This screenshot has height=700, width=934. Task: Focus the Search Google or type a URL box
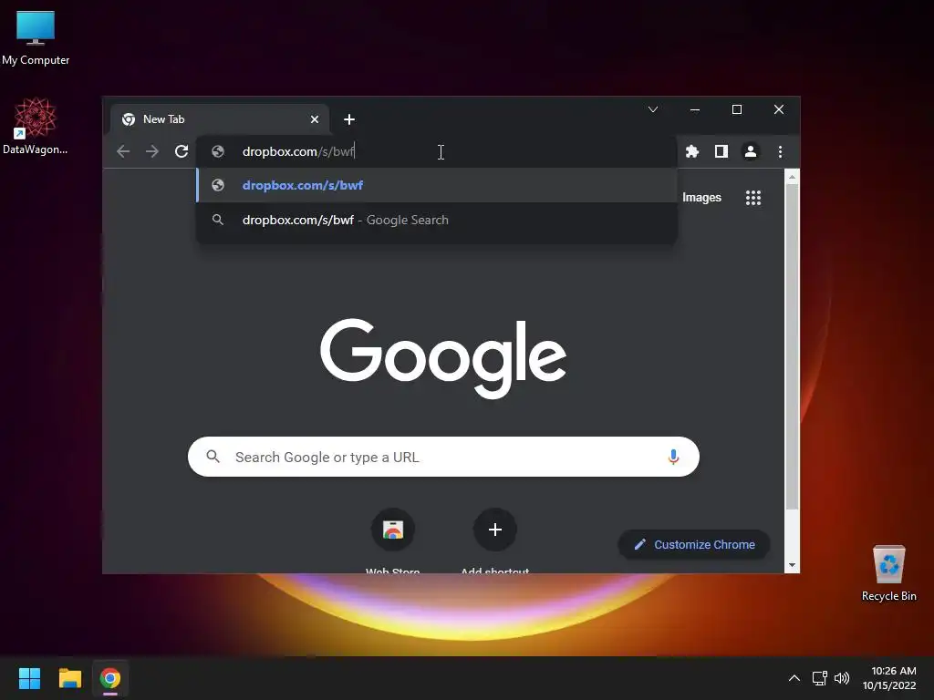click(x=444, y=458)
